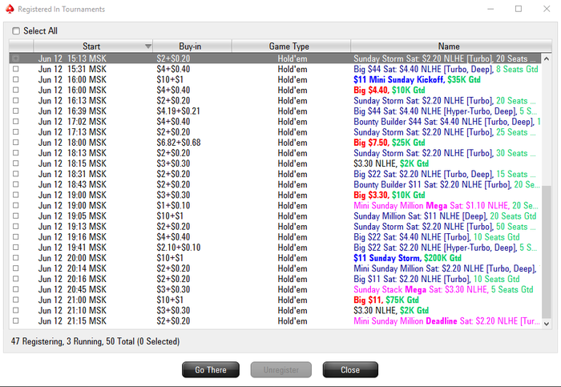Close the window via title bar X
This screenshot has height=387, width=561.
[x=547, y=9]
